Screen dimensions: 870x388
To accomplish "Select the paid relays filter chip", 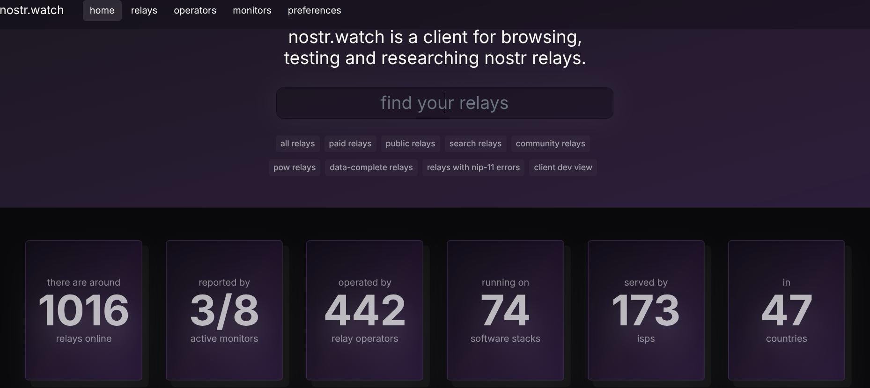I will click(x=350, y=144).
